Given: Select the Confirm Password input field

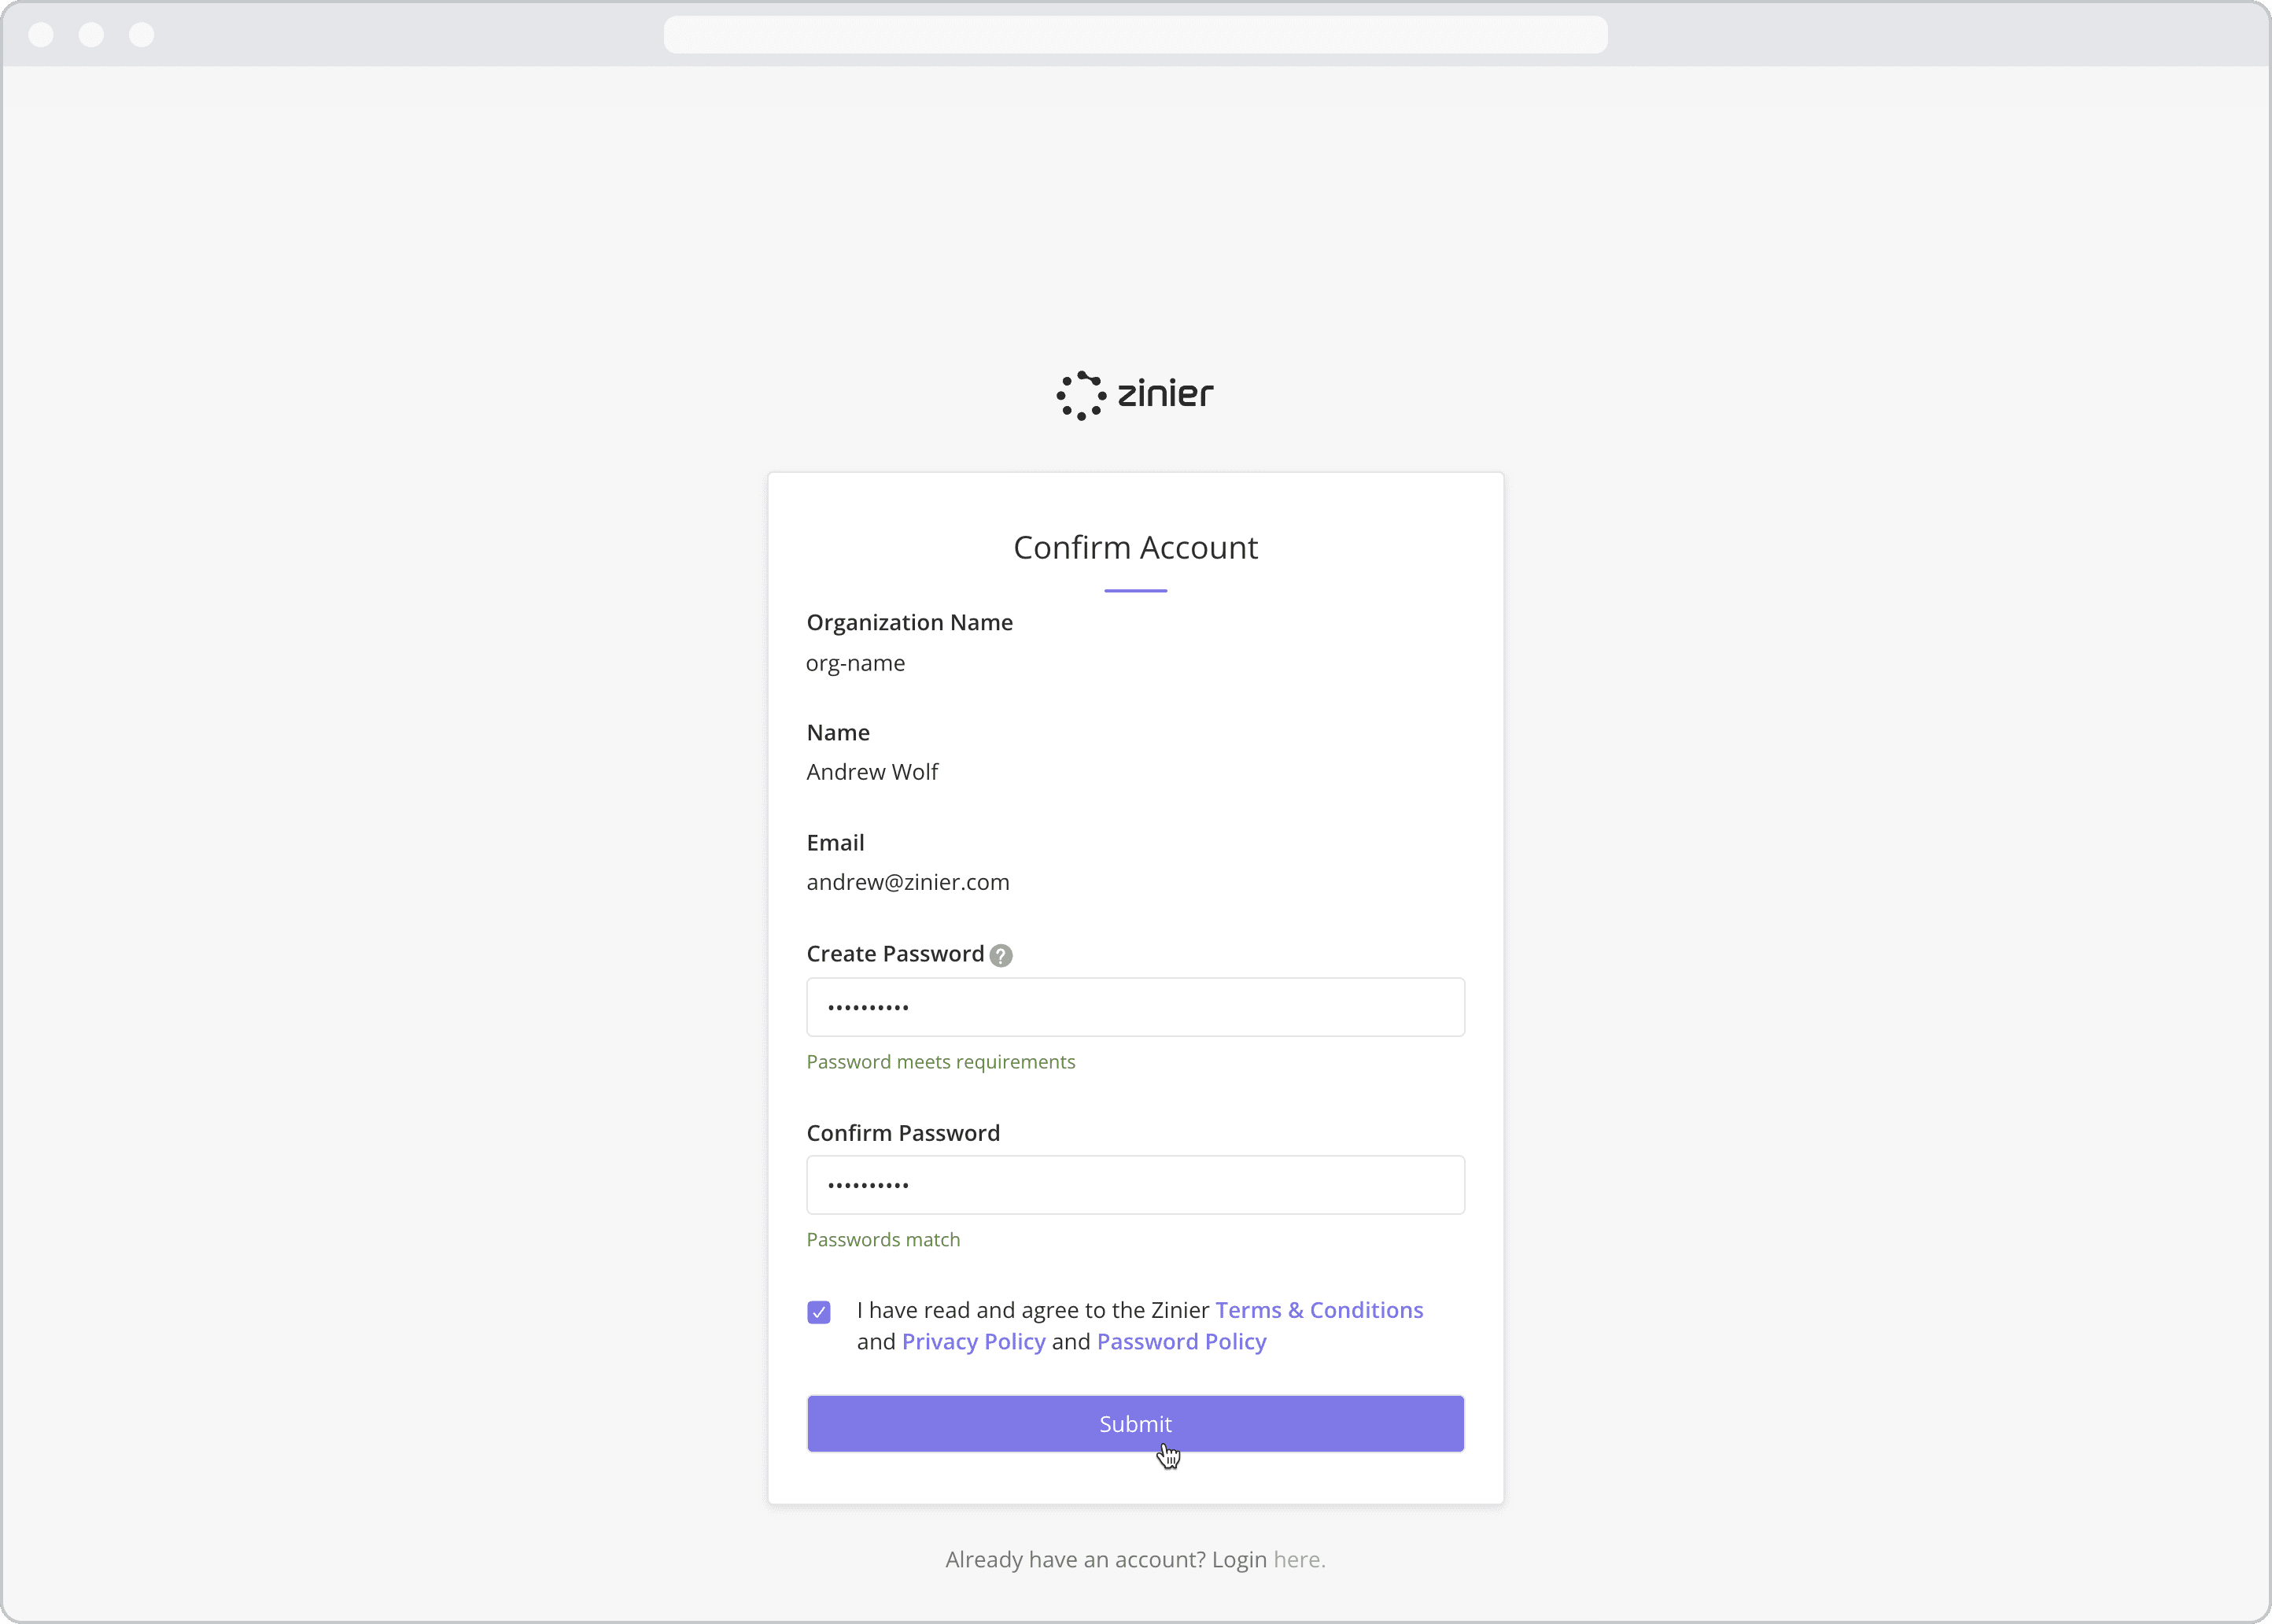Looking at the screenshot, I should point(1134,1185).
